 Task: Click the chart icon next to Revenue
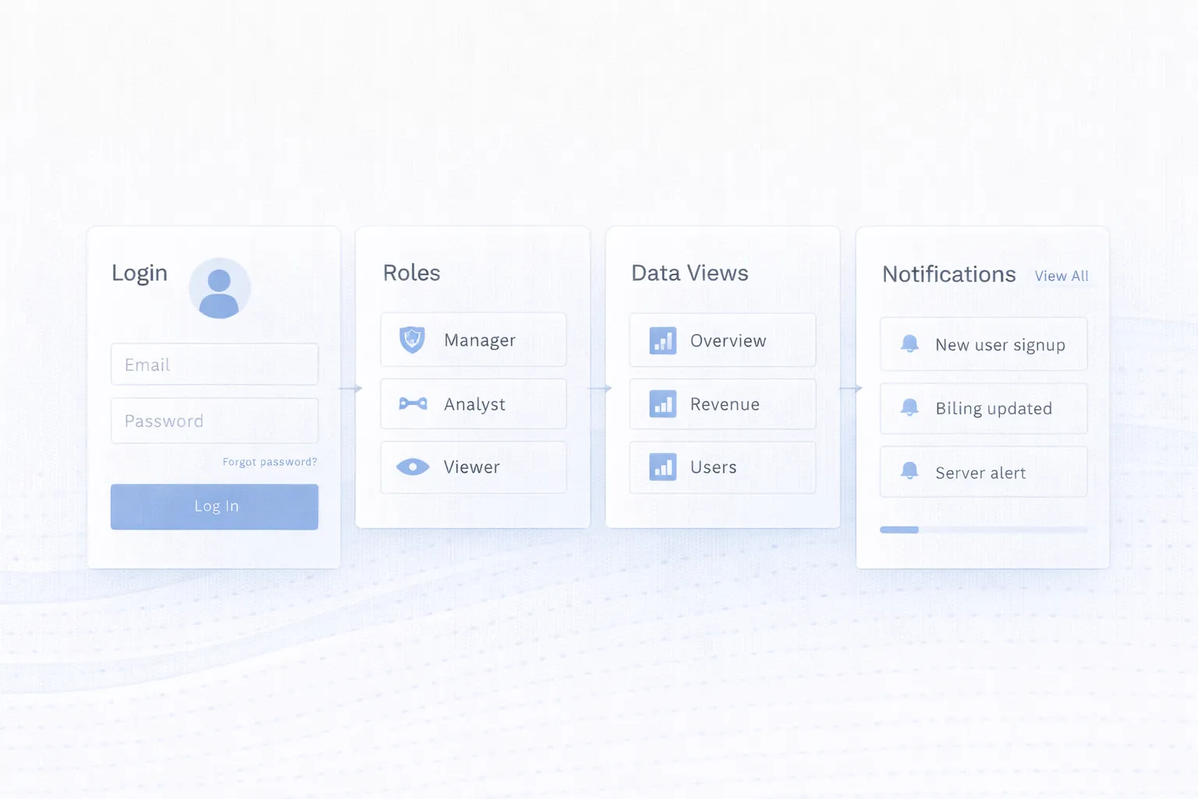pyautogui.click(x=662, y=404)
